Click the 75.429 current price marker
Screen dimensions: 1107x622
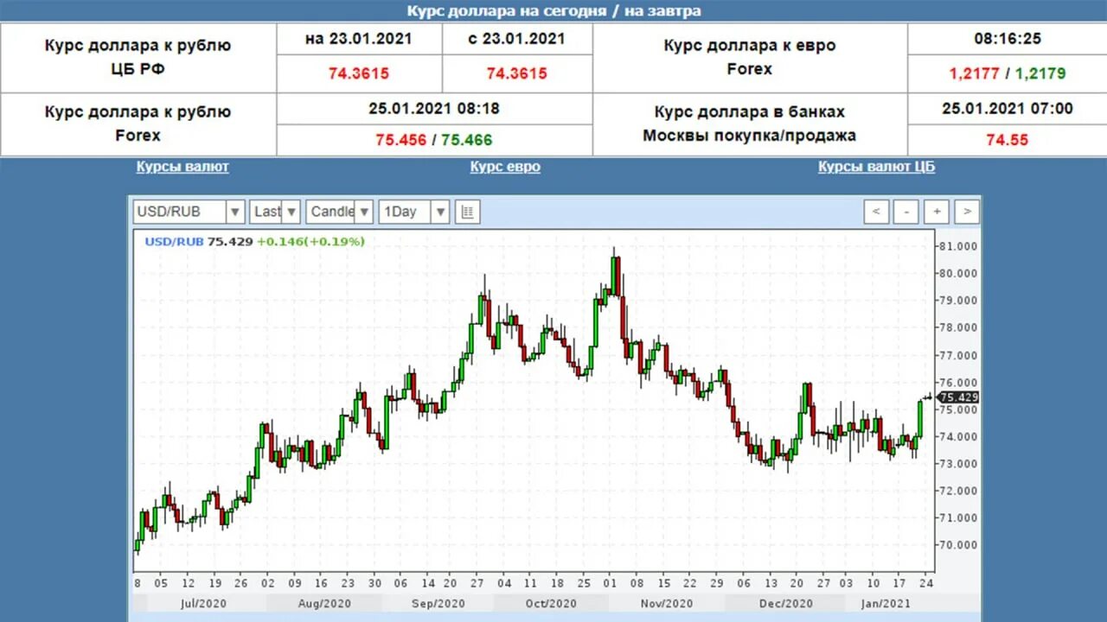click(x=958, y=397)
